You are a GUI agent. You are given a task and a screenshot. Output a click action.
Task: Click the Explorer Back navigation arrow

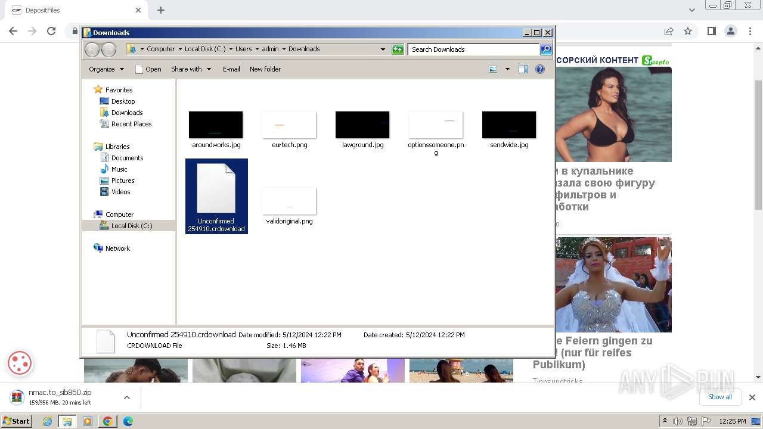(92, 49)
